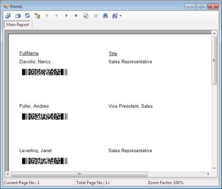Click Vice President, Sales title text
The height and width of the screenshot is (189, 222).
(131, 106)
